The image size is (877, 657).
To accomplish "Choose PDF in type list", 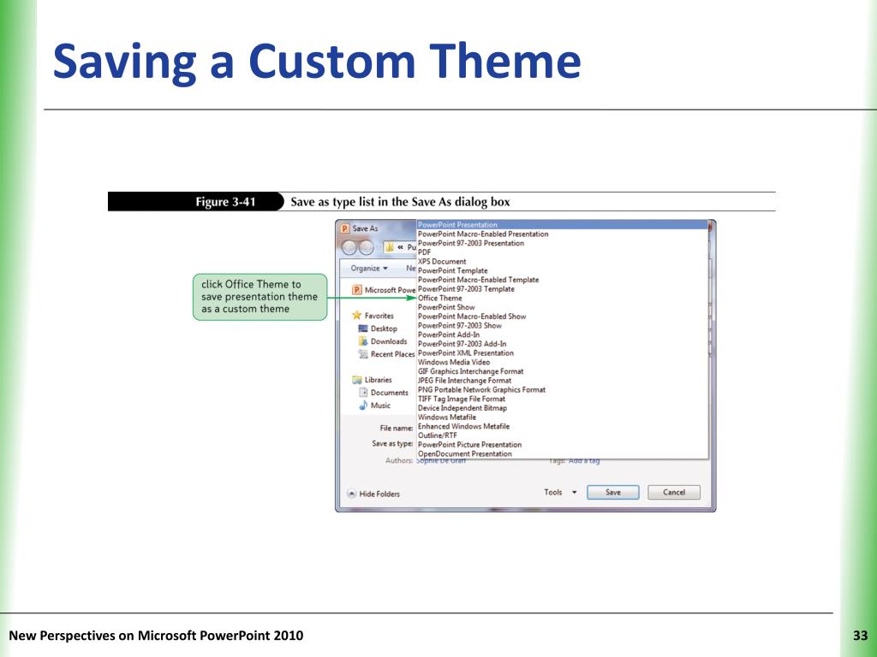I will click(562, 252).
